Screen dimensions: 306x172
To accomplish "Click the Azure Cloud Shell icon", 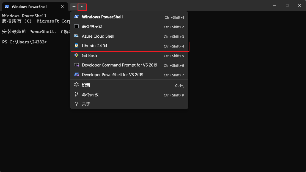I will point(76,36).
